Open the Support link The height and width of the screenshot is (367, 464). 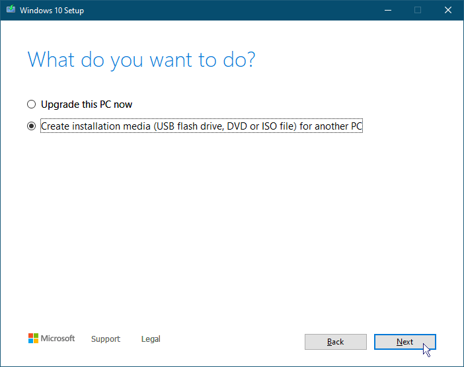coord(106,339)
